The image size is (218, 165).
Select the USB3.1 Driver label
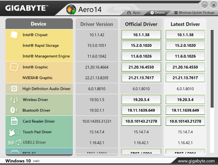coord(34,143)
